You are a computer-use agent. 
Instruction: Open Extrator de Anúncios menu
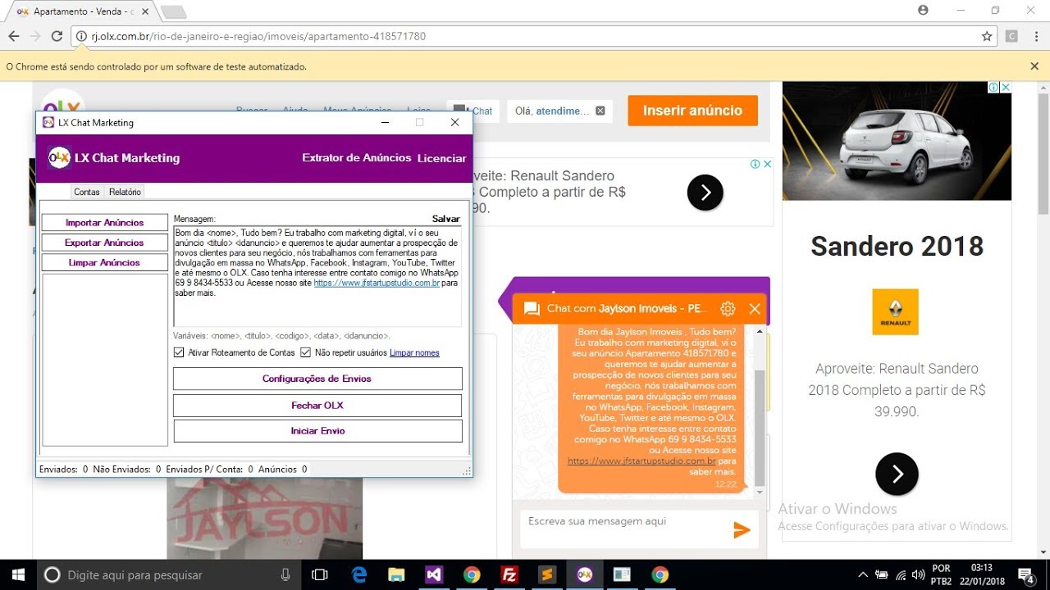click(356, 157)
